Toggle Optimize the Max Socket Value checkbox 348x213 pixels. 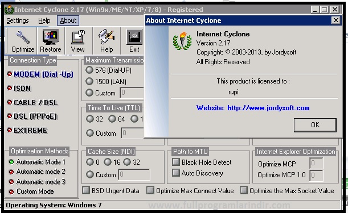tap(244, 190)
